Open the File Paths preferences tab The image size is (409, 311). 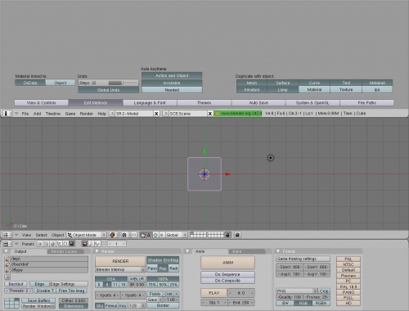(x=366, y=103)
